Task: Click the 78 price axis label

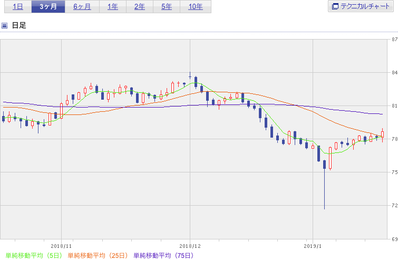Action: coord(394,139)
